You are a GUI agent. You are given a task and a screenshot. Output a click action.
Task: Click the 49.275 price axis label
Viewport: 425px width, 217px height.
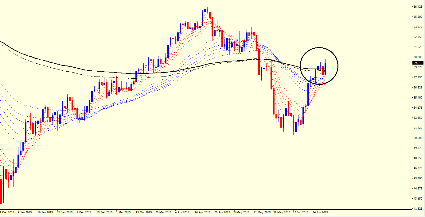[x=418, y=148]
